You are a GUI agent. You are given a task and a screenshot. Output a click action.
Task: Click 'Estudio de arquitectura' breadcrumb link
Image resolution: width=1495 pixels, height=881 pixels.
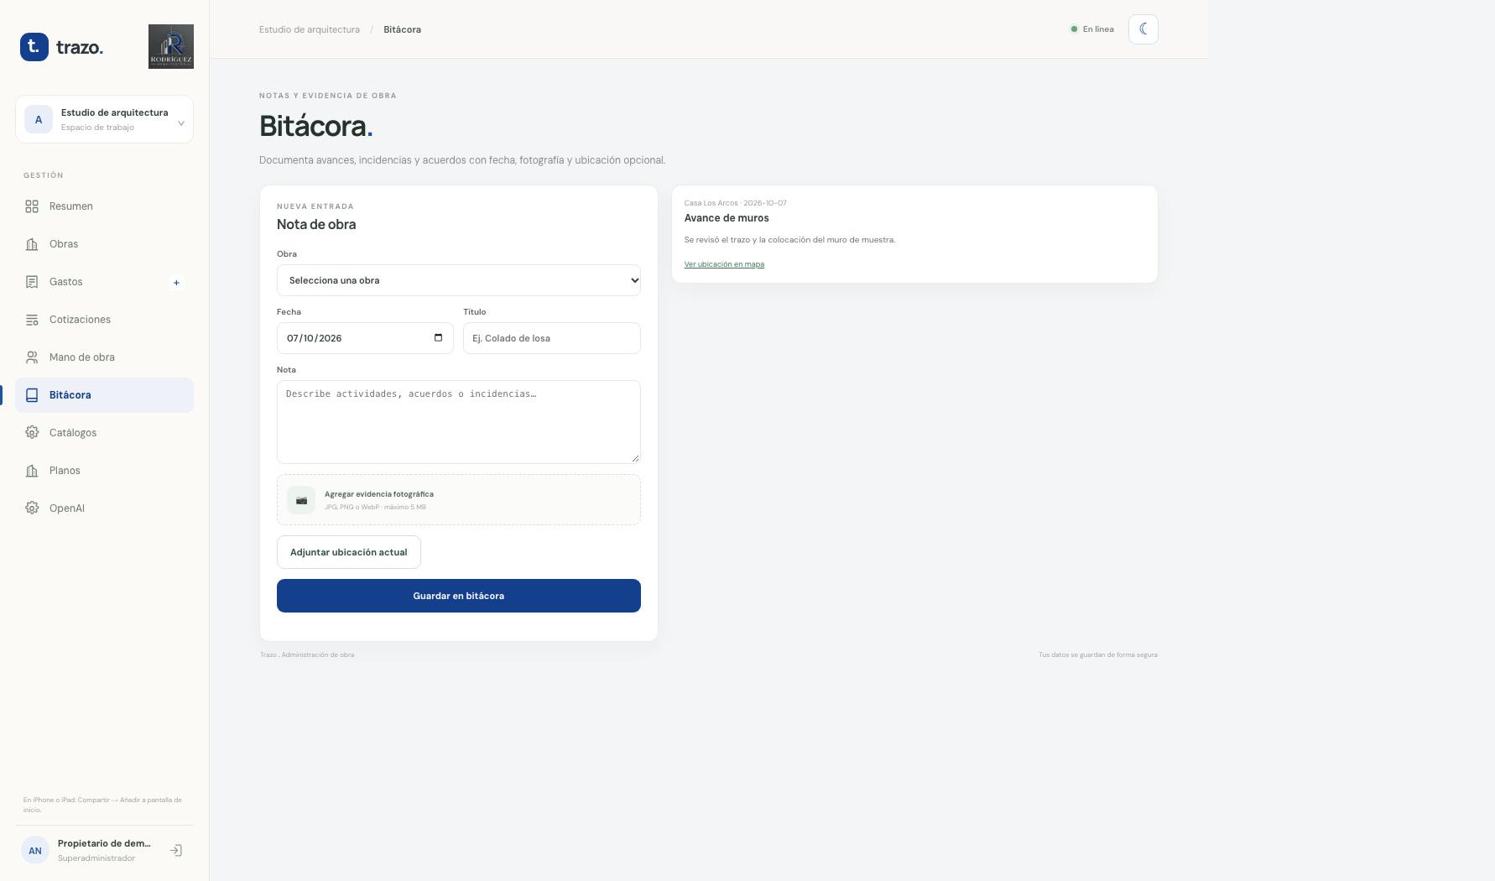click(x=310, y=29)
